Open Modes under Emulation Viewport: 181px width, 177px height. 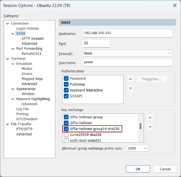pyautogui.click(x=27, y=69)
